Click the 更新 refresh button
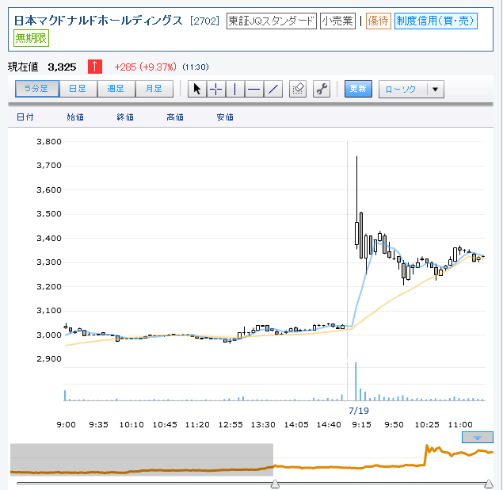Screen dimensions: 503x490 358,89
